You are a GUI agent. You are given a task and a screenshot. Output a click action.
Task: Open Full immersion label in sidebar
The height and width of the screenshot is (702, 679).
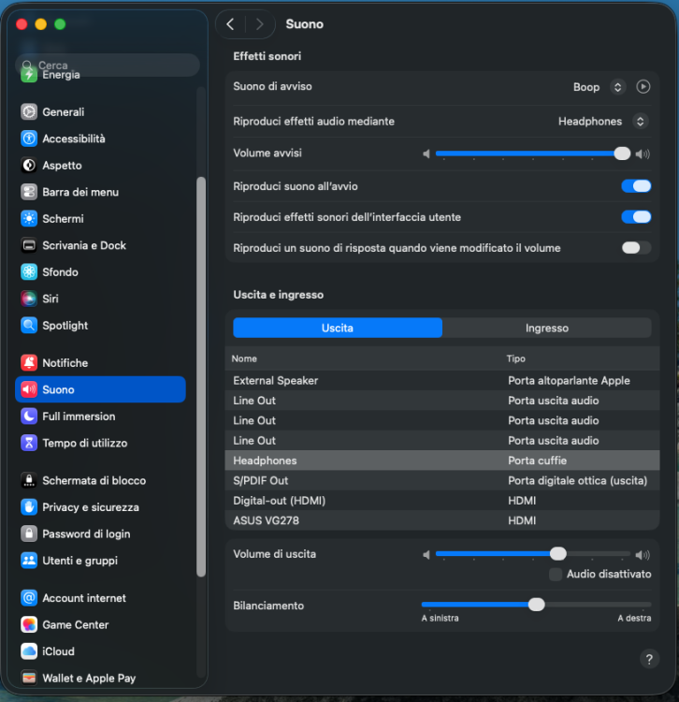pyautogui.click(x=79, y=417)
